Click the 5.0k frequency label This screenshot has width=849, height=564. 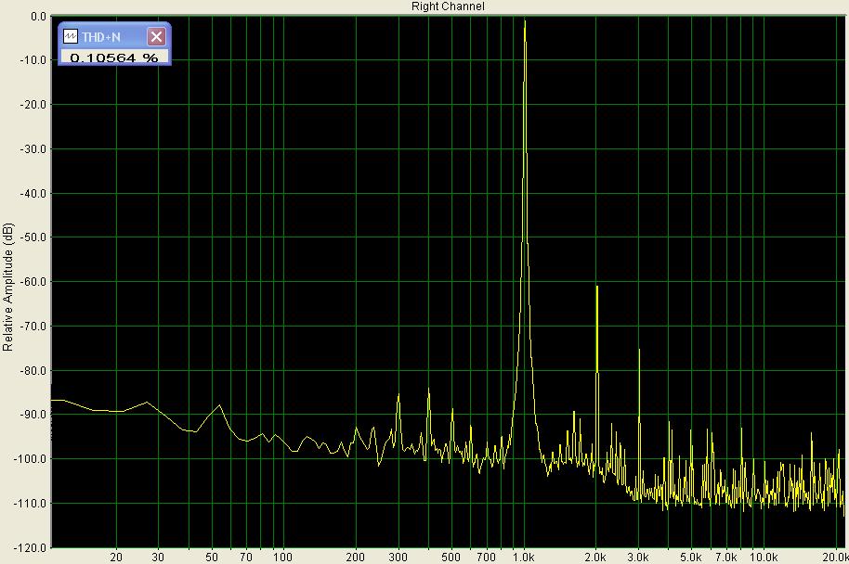click(x=691, y=558)
